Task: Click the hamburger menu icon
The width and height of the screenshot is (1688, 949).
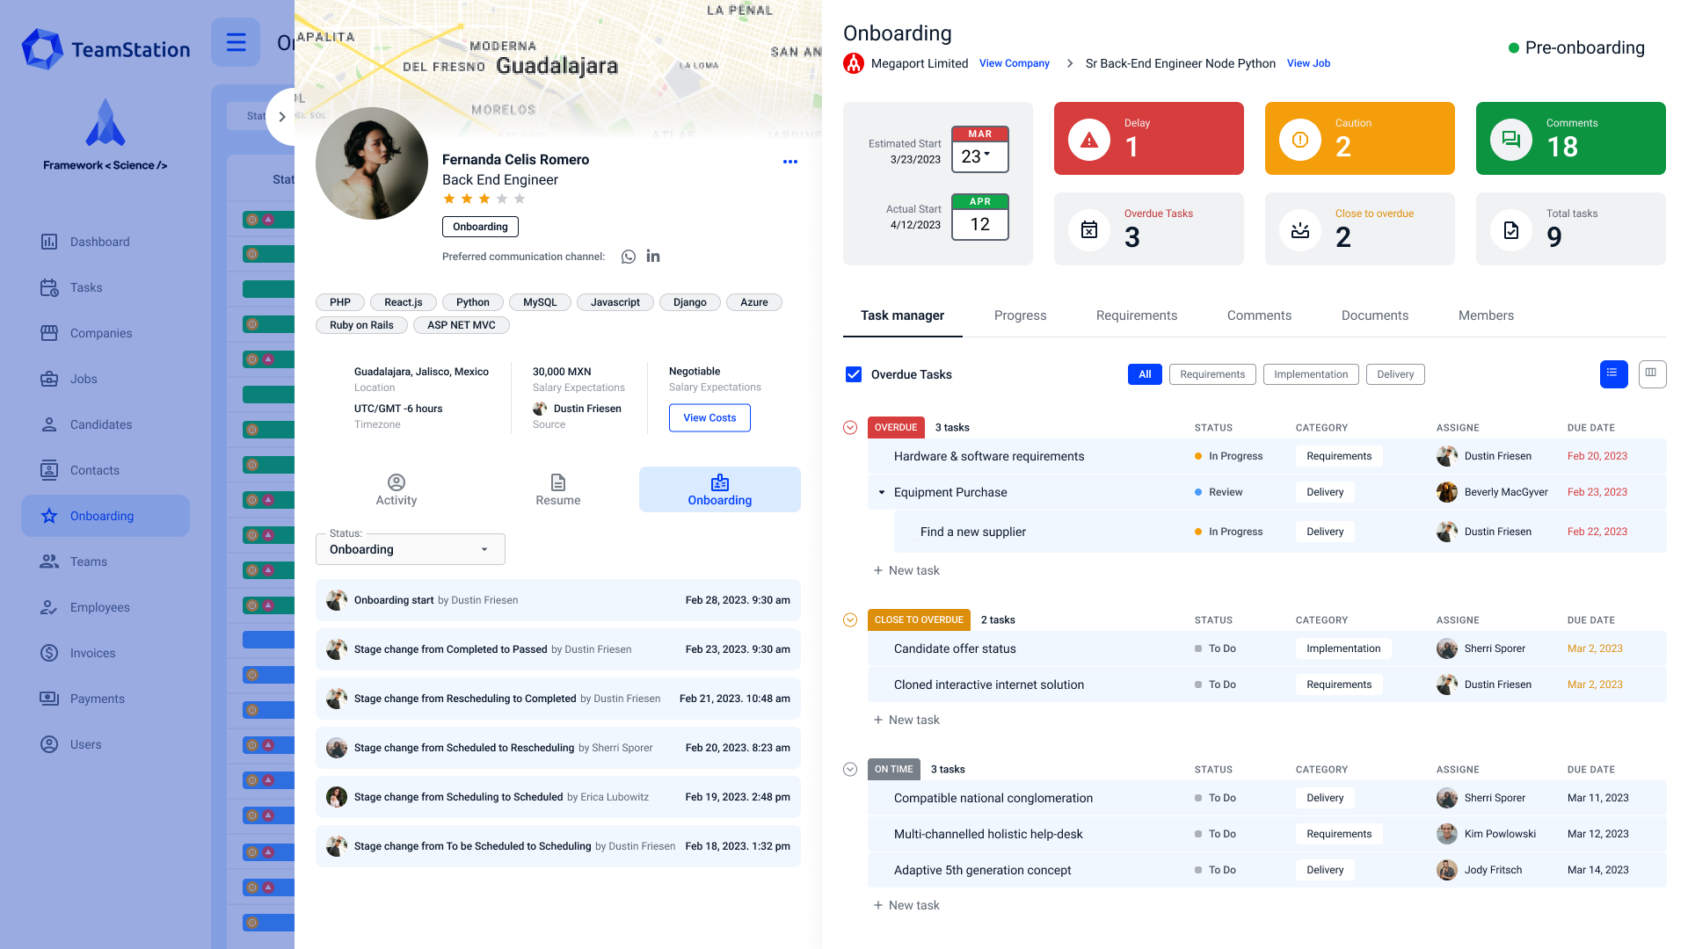Action: click(236, 42)
